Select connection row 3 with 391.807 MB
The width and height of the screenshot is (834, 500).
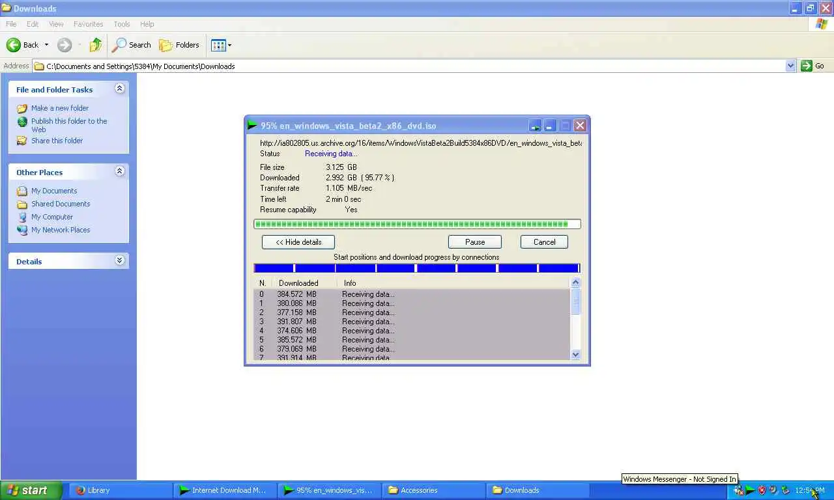tap(412, 322)
